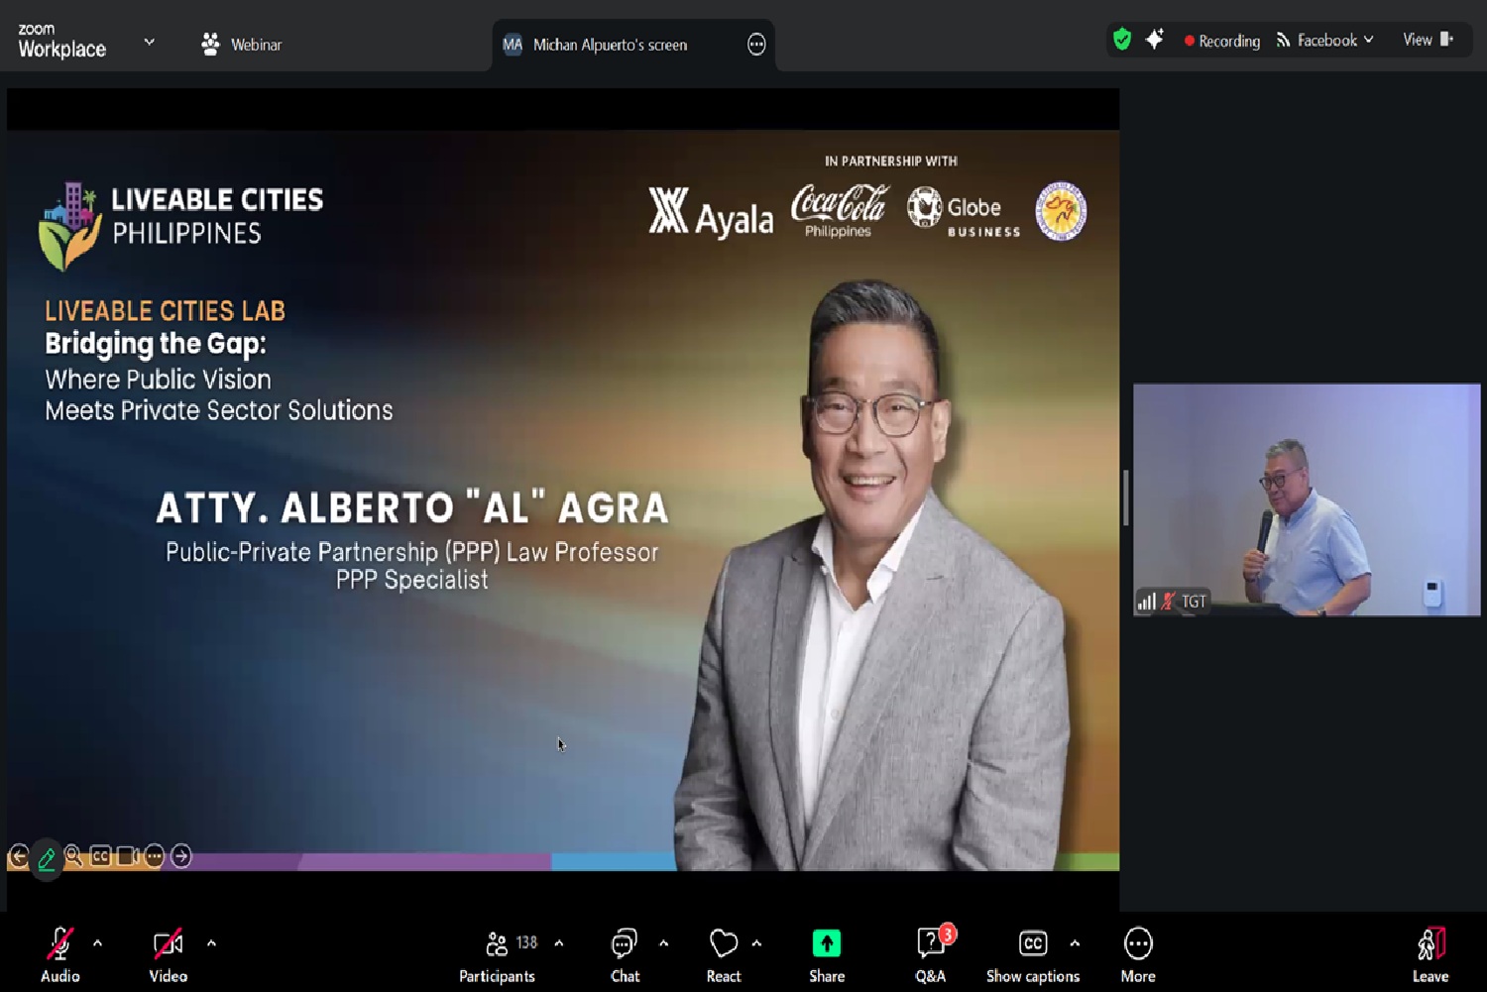Open audio options chevron next to Audio
The image size is (1487, 992).
[x=97, y=943]
